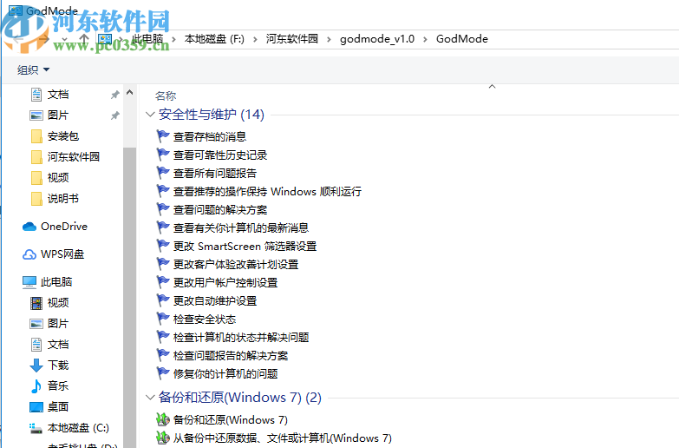Click the 本地磁盘 (C:) drive icon
This screenshot has height=448, width=679.
(36, 428)
